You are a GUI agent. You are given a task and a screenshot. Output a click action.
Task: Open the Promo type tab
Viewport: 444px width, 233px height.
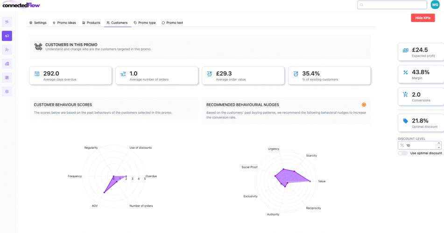point(145,23)
